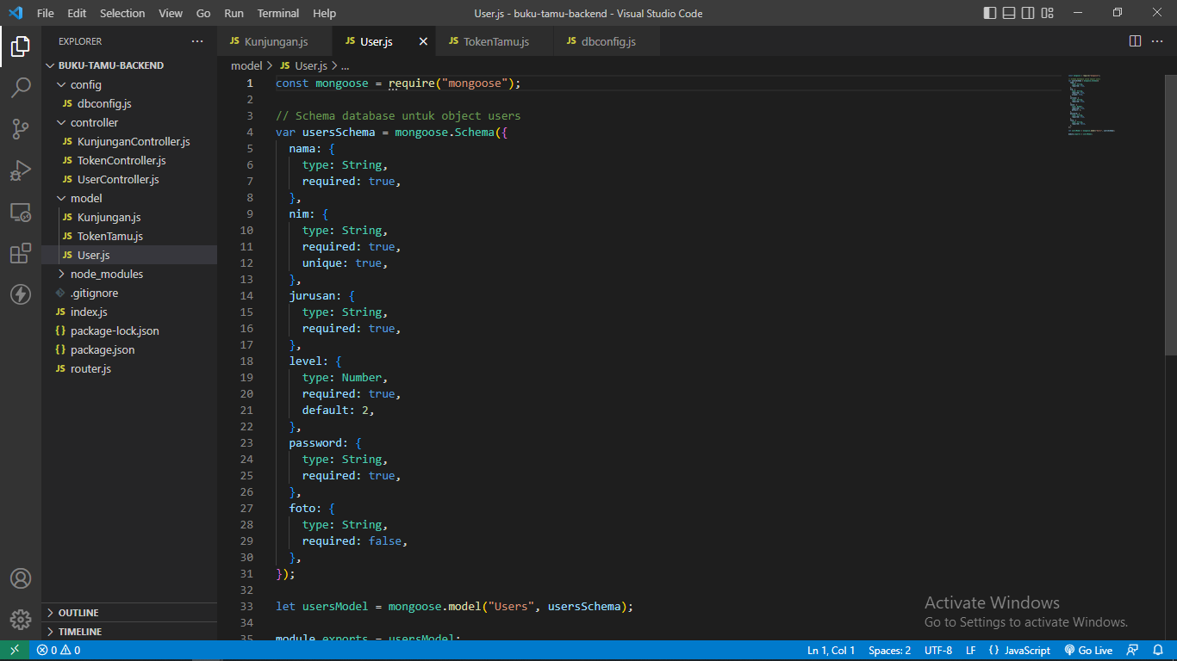Image resolution: width=1177 pixels, height=661 pixels.
Task: Open the Manage gear menu
Action: tap(21, 619)
